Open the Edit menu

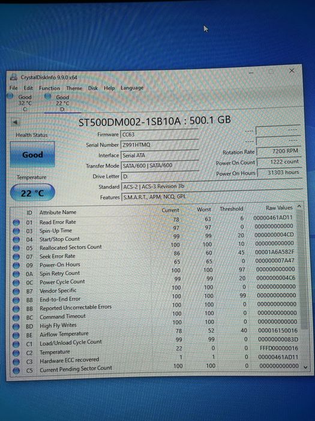tap(28, 88)
